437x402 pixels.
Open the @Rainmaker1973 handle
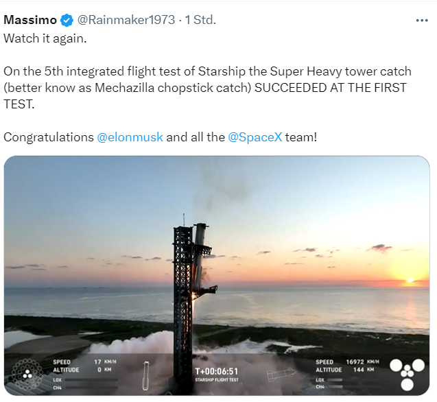(126, 20)
